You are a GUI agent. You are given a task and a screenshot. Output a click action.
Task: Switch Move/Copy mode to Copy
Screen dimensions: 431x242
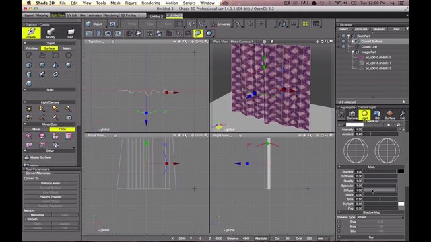pos(63,129)
